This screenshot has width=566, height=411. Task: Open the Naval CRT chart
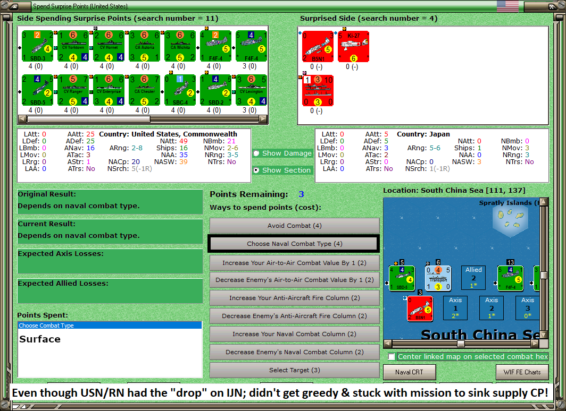(x=410, y=372)
